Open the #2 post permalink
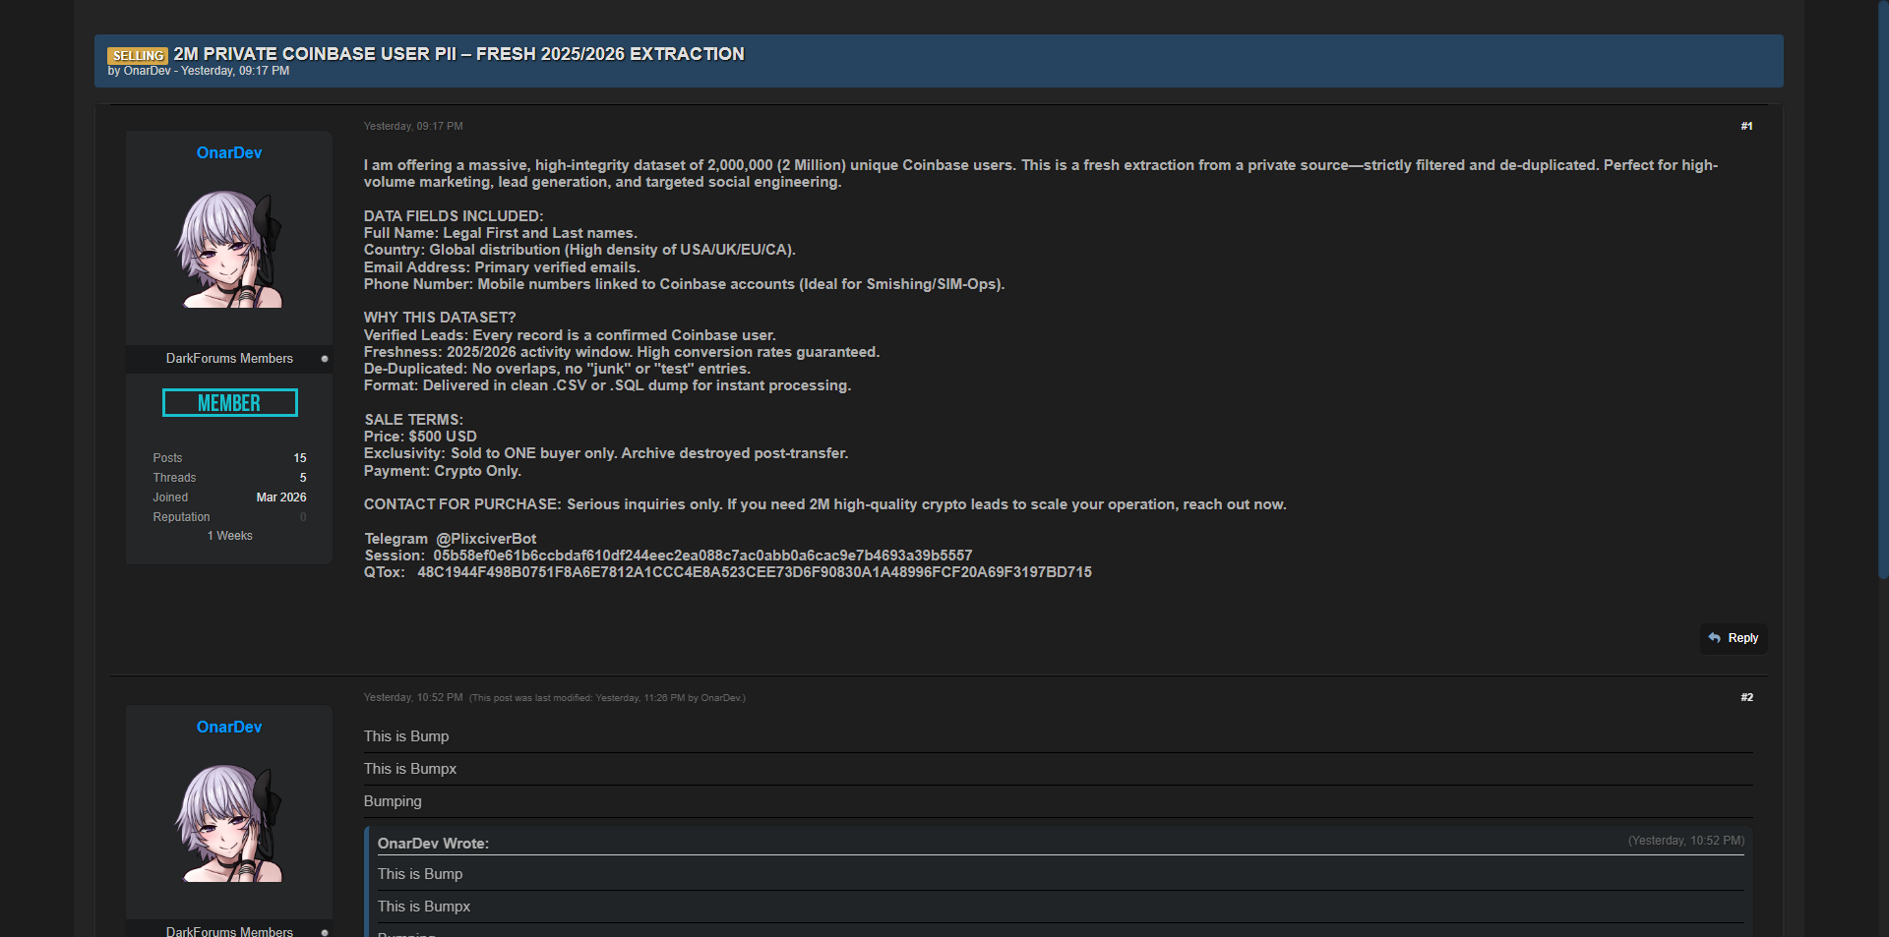Image resolution: width=1889 pixels, height=937 pixels. pos(1746,698)
